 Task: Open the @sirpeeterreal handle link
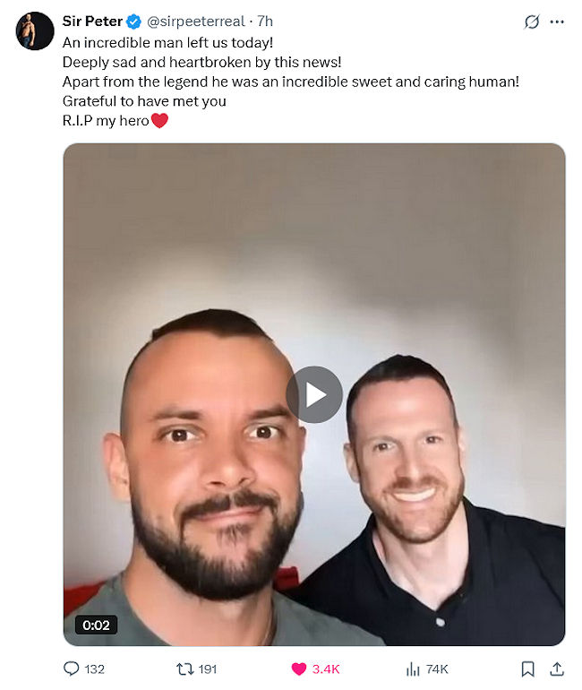tap(195, 22)
